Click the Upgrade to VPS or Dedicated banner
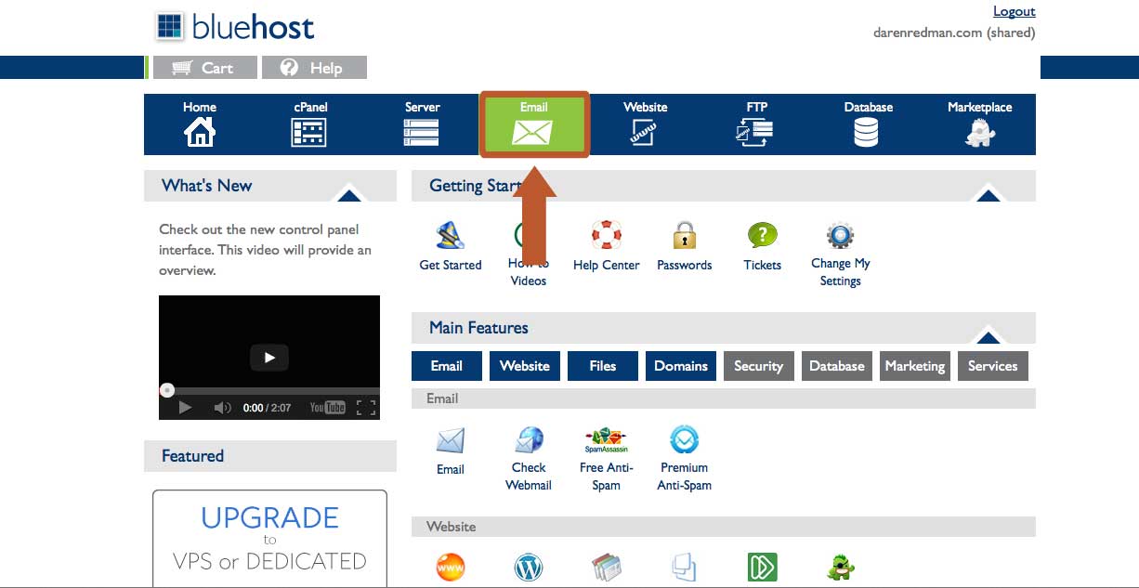The height and width of the screenshot is (588, 1139). pyautogui.click(x=270, y=539)
